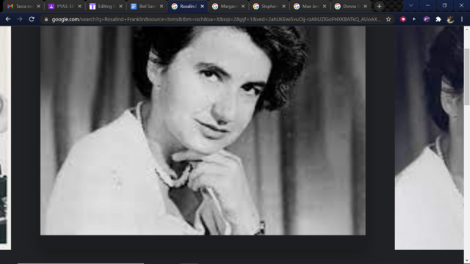Close the Stephen tab
This screenshot has height=264, width=470.
(283, 7)
